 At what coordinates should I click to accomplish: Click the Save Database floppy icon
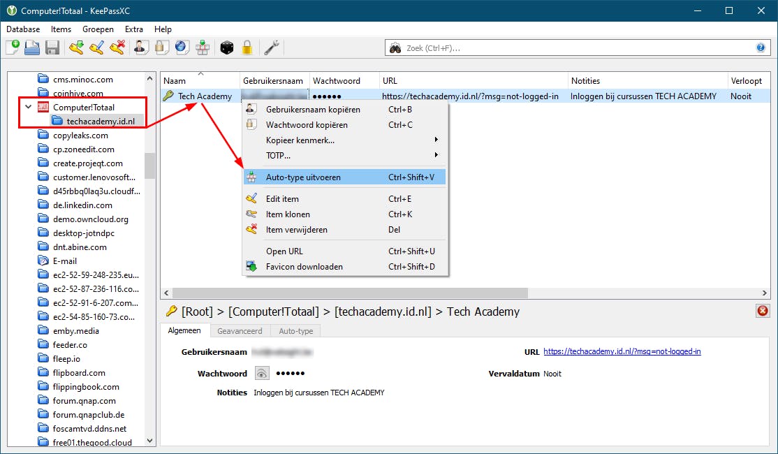click(x=52, y=47)
